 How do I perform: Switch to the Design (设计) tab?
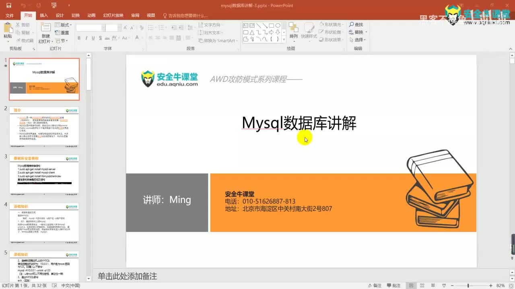(x=60, y=16)
